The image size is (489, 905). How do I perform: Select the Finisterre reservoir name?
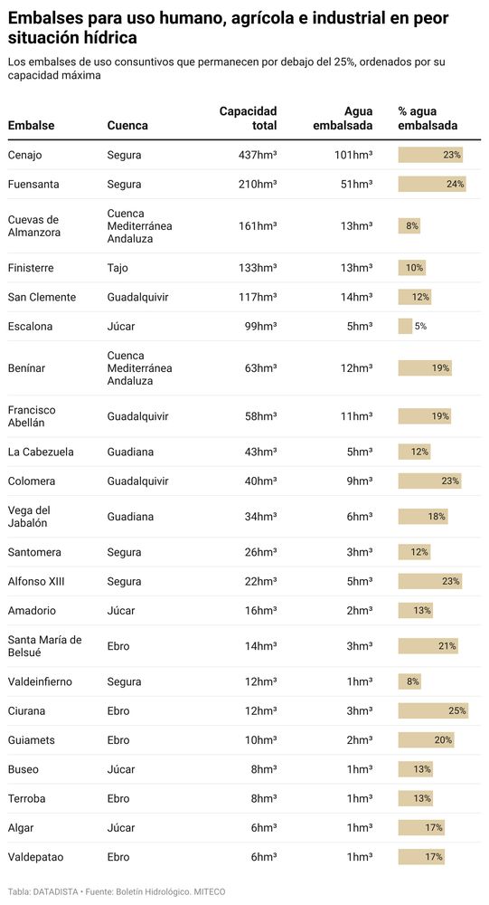[31, 268]
